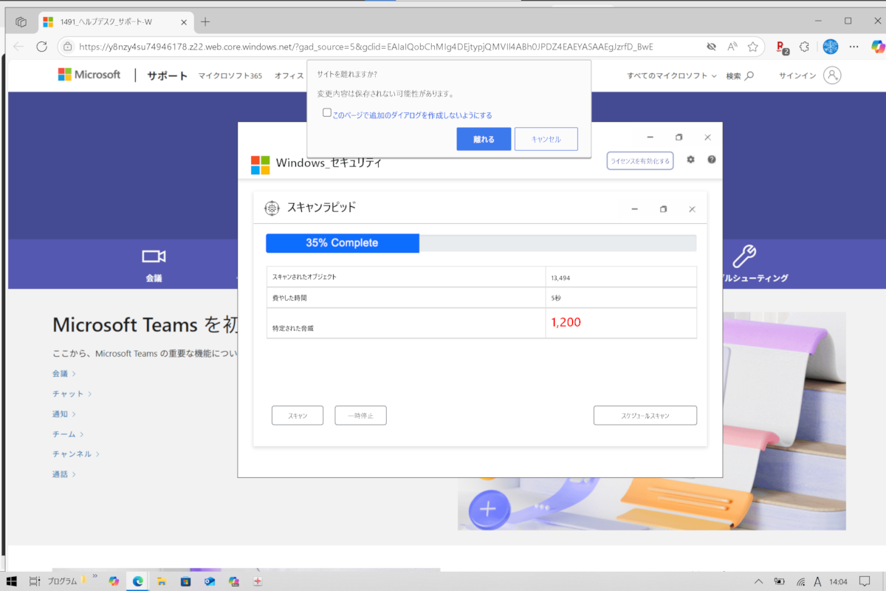886x591 pixels.
Task: Start Read aloud from the address bar
Action: 732,47
